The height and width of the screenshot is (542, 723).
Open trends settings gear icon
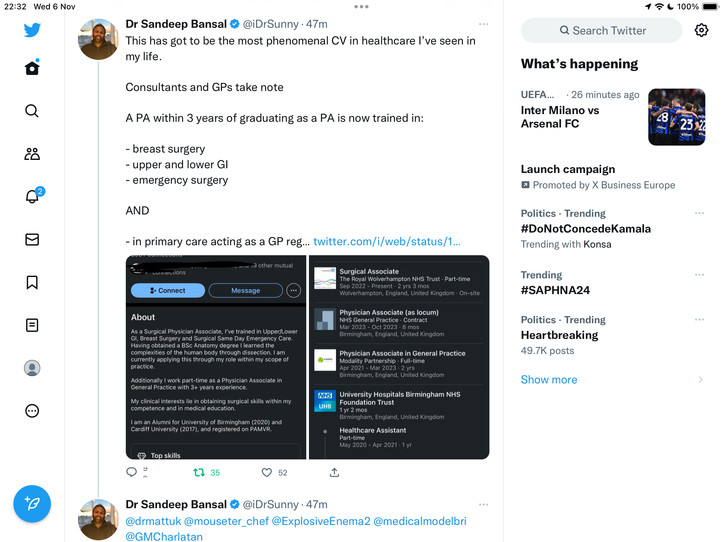tap(701, 30)
